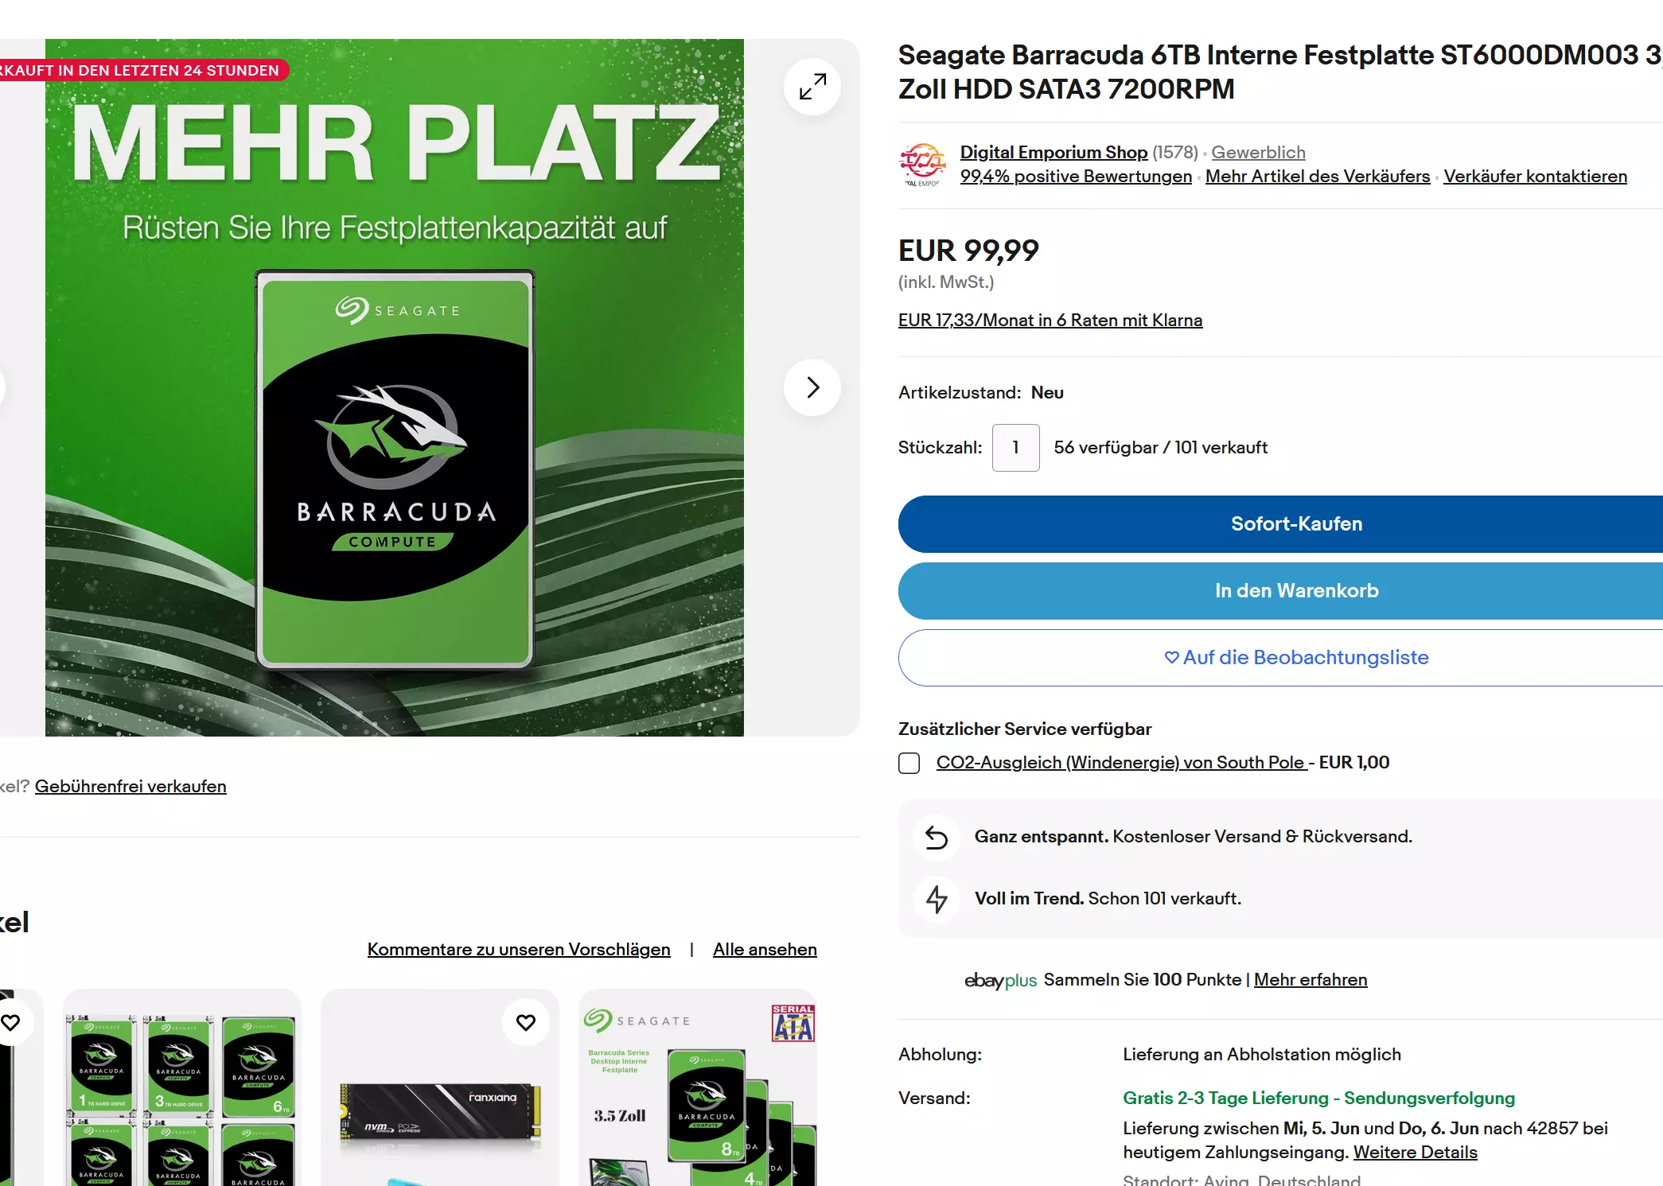Viewport: 1663px width, 1186px height.
Task: Open Klarna 6 Raten payment link
Action: [1050, 320]
